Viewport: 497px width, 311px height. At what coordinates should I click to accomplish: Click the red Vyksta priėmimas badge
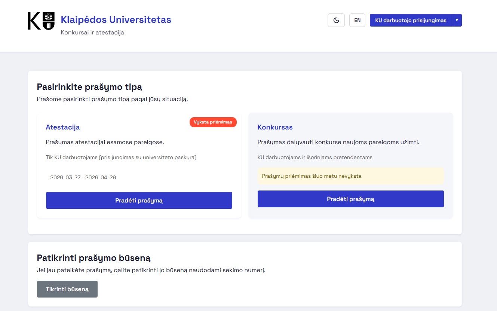point(213,122)
